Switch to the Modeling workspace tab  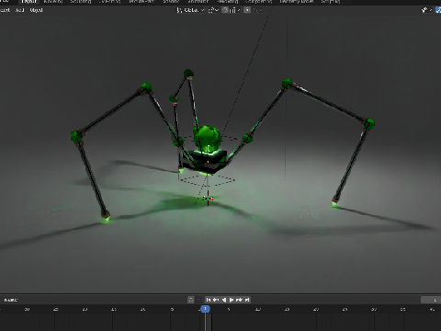53,2
